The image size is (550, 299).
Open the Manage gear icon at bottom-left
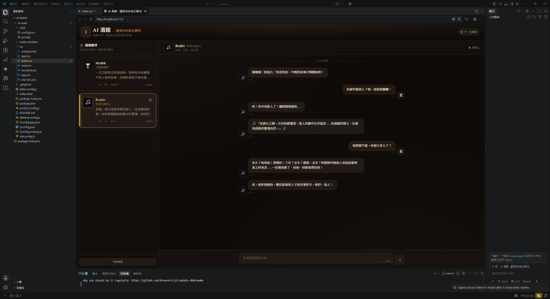coord(5,287)
